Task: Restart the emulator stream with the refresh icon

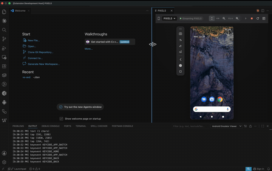Action: 258,18
